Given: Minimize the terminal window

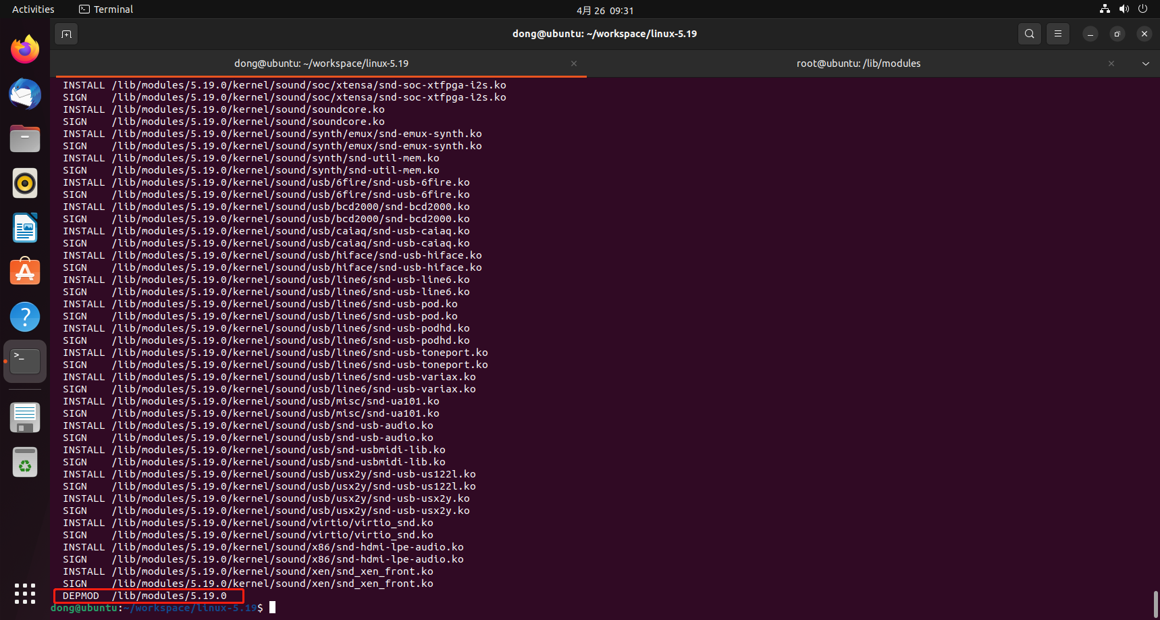Looking at the screenshot, I should click(1090, 34).
